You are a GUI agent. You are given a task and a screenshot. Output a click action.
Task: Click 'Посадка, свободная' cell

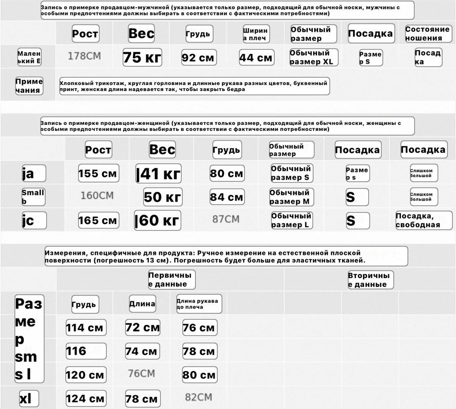(424, 220)
